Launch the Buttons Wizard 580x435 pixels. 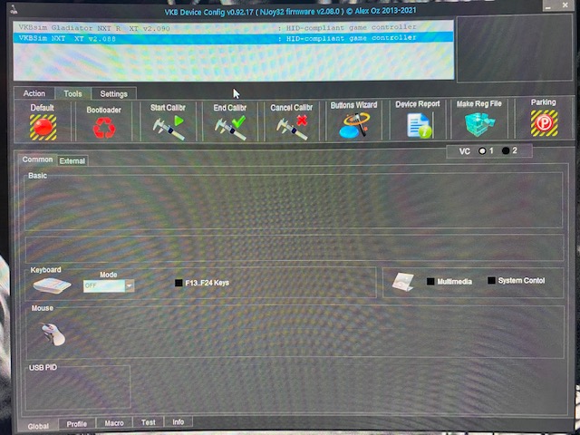coord(353,125)
